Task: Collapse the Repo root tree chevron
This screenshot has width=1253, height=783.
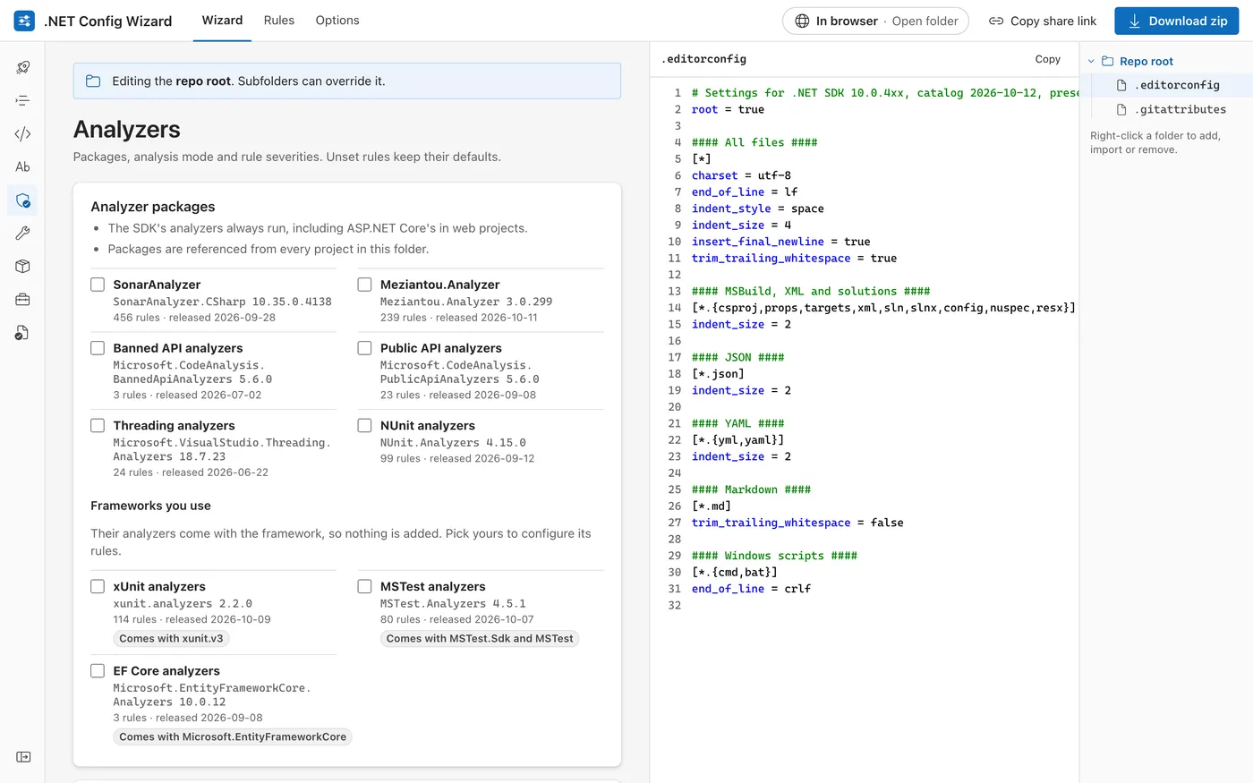Action: click(1091, 61)
